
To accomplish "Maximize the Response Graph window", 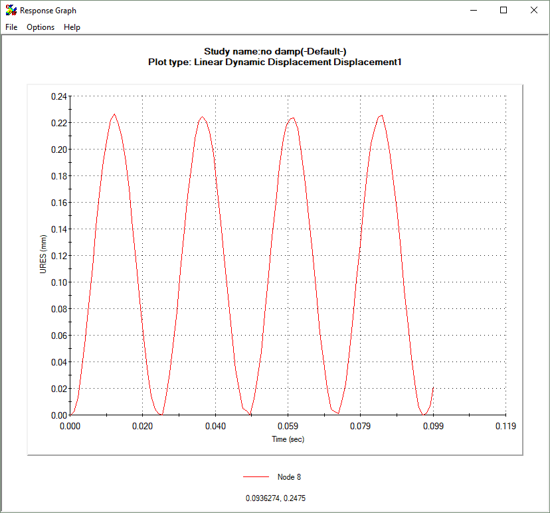I will [x=504, y=10].
